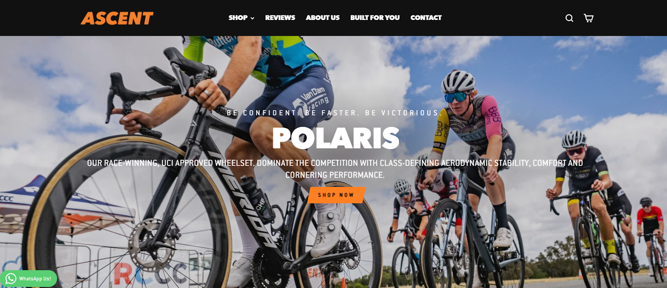
Task: Click the green WhatsApp logo icon
Action: (x=10, y=278)
